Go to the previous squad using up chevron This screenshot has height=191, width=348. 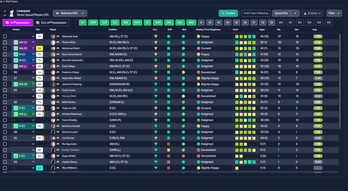5,11
